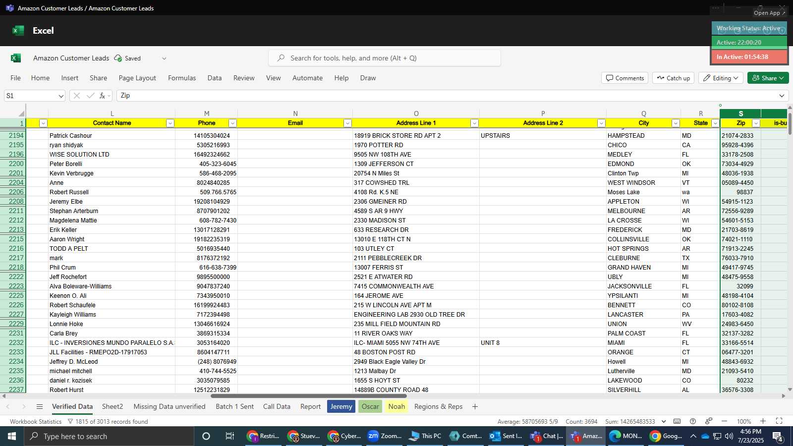Add a new sheet with the plus icon

pos(475,406)
